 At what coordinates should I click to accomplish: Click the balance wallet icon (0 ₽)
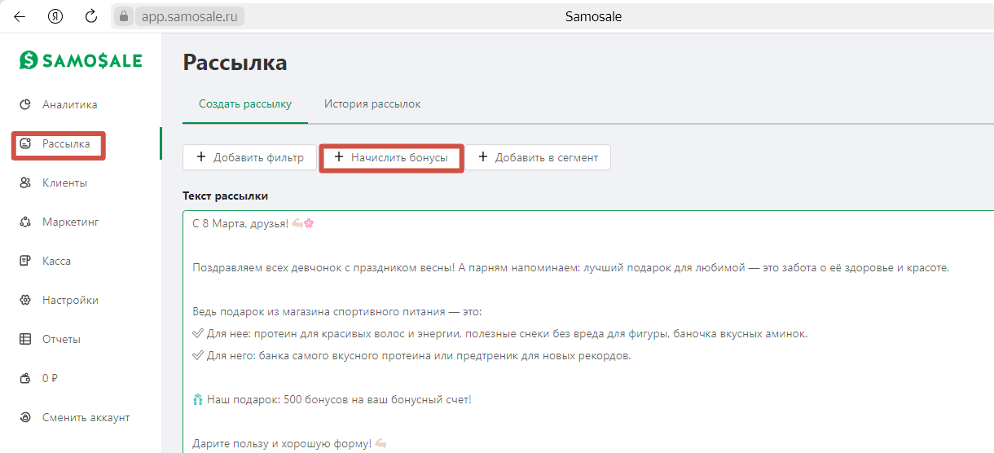coord(25,378)
